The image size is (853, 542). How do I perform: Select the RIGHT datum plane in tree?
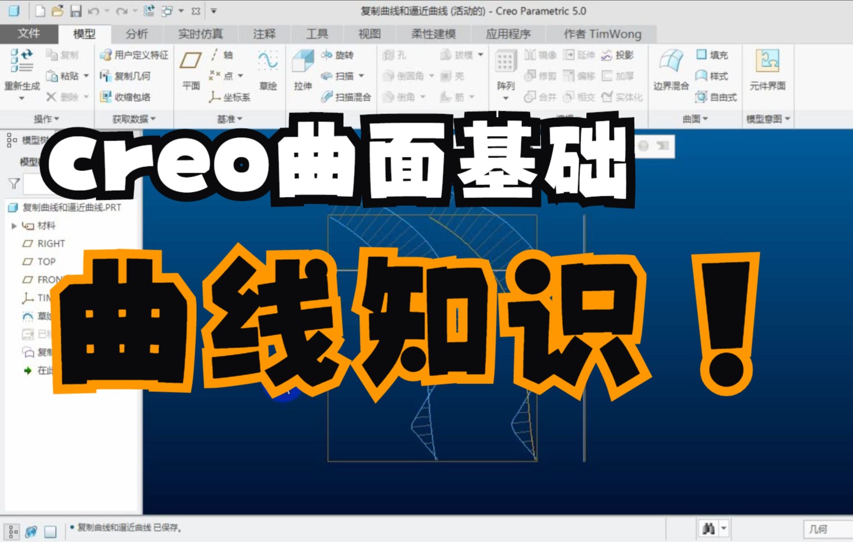44,243
